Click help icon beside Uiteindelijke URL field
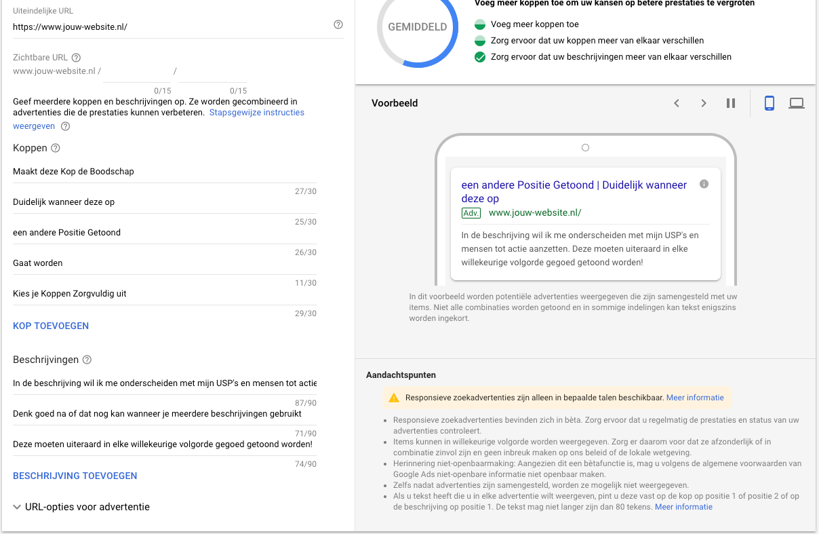Viewport: 819px width, 534px height. (x=338, y=24)
